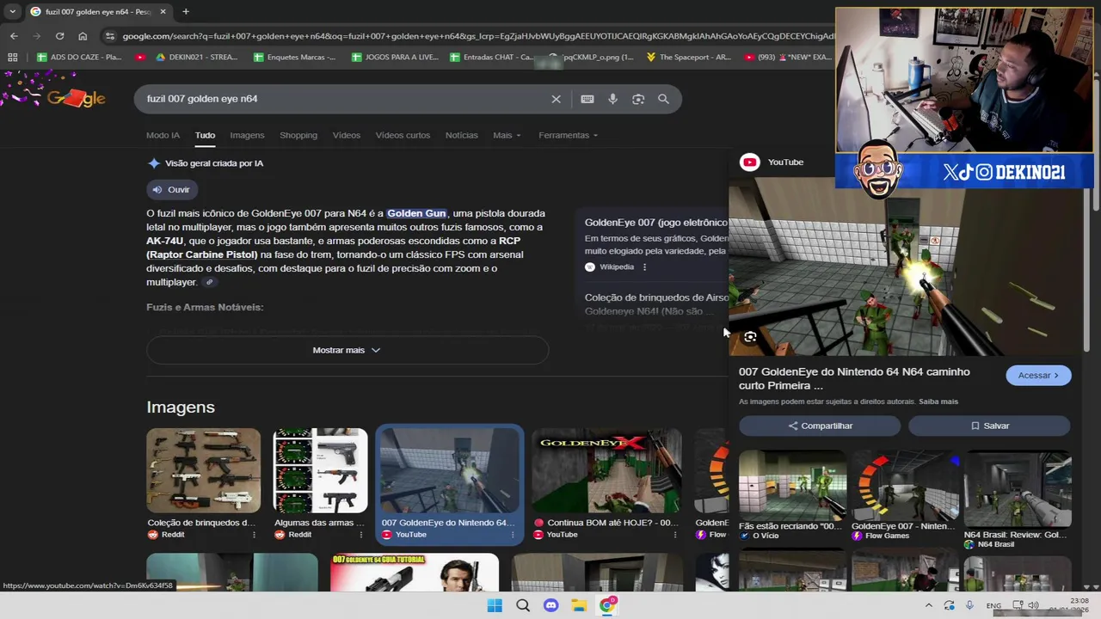Image resolution: width=1101 pixels, height=619 pixels.
Task: Open DEKINO21 - STREA bookmark
Action: coord(196,58)
